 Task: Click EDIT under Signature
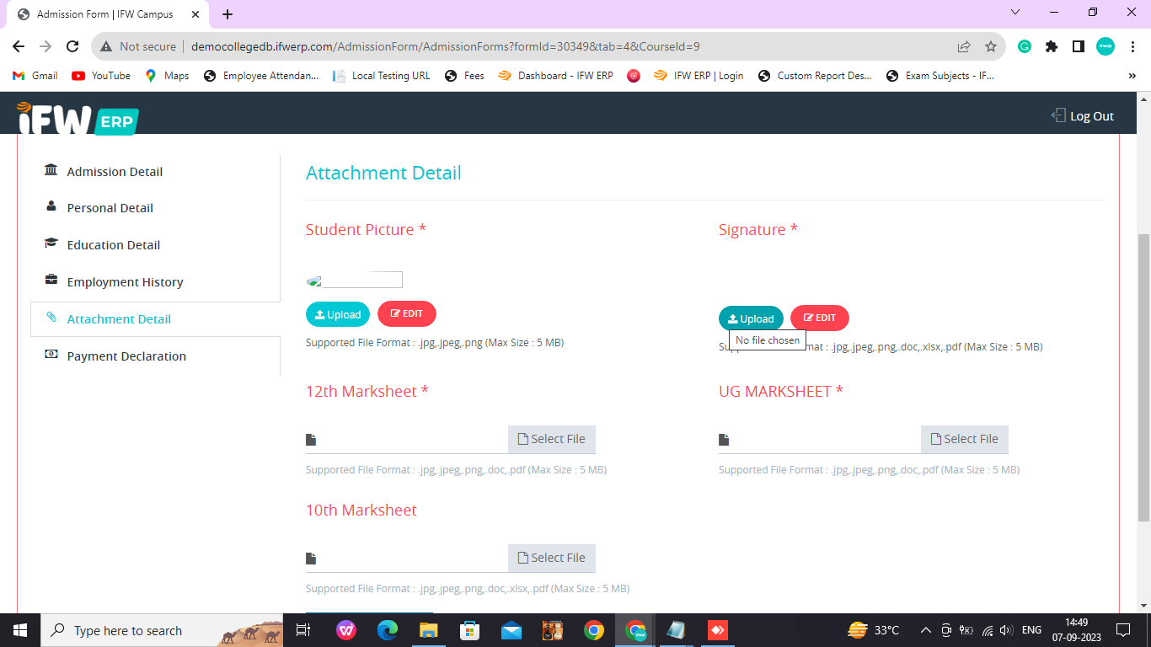pos(820,318)
